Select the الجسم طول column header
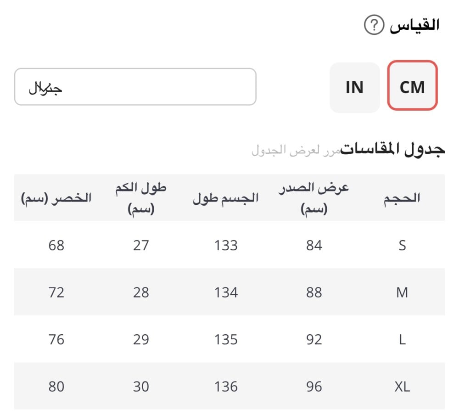The width and height of the screenshot is (459, 415). (x=226, y=198)
